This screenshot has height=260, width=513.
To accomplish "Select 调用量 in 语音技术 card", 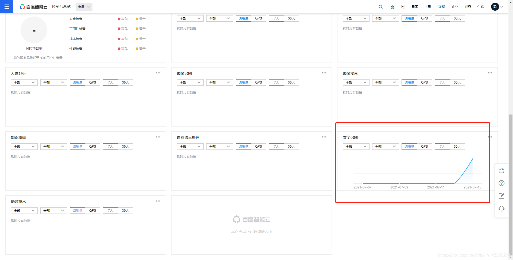I will tap(77, 211).
